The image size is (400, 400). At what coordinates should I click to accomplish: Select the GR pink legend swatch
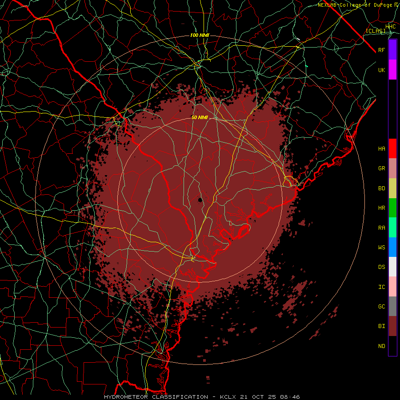[x=392, y=168]
